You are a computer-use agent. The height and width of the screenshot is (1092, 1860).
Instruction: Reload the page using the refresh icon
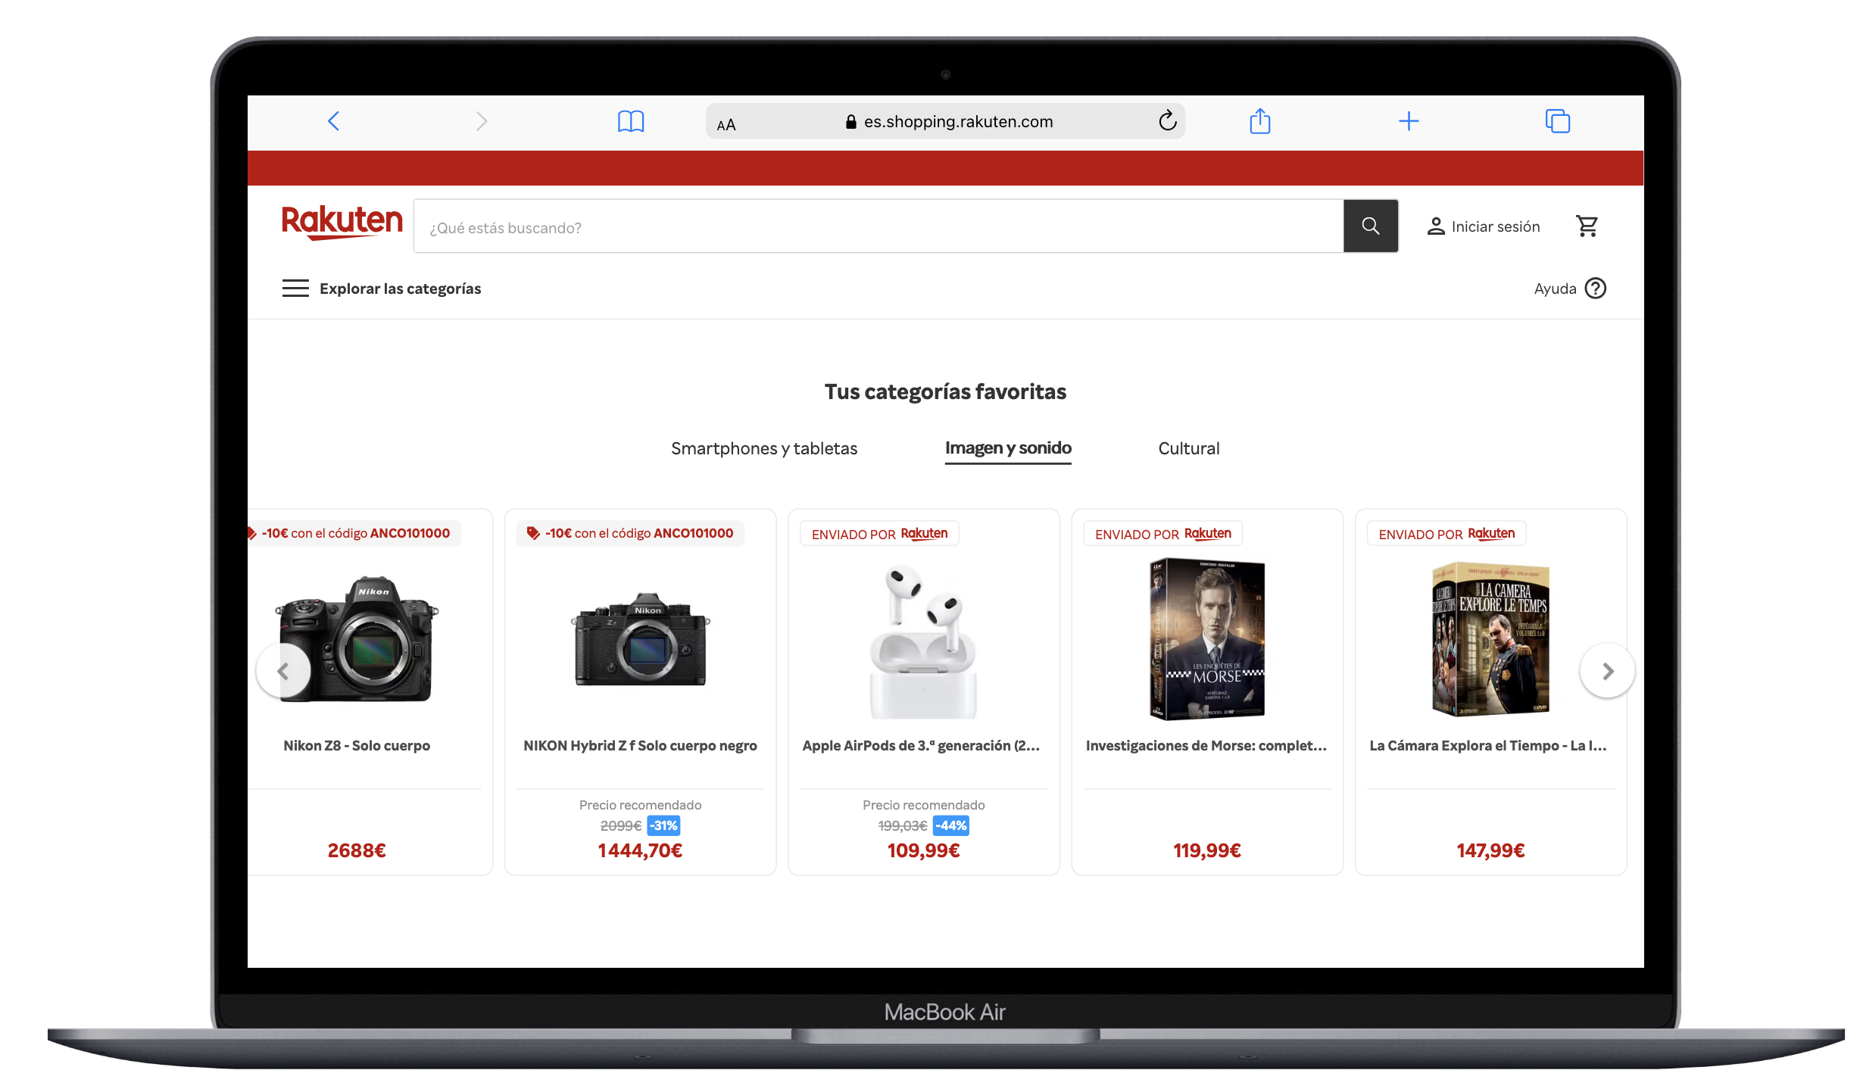1167,120
